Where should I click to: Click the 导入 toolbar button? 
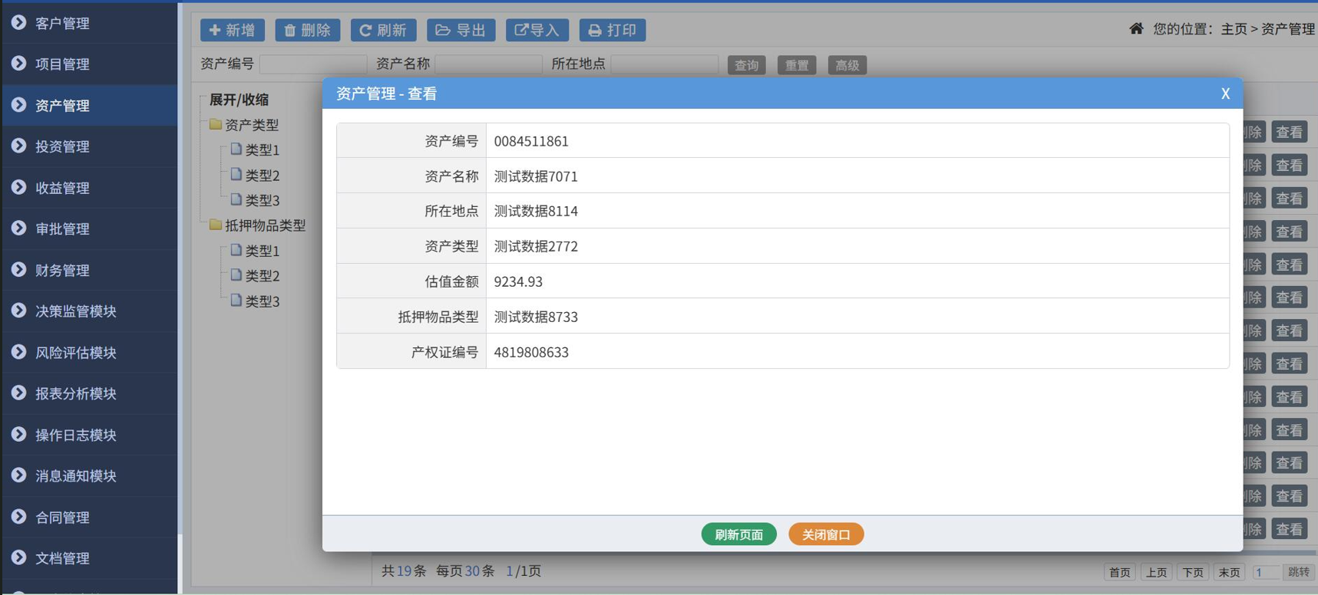tap(537, 30)
